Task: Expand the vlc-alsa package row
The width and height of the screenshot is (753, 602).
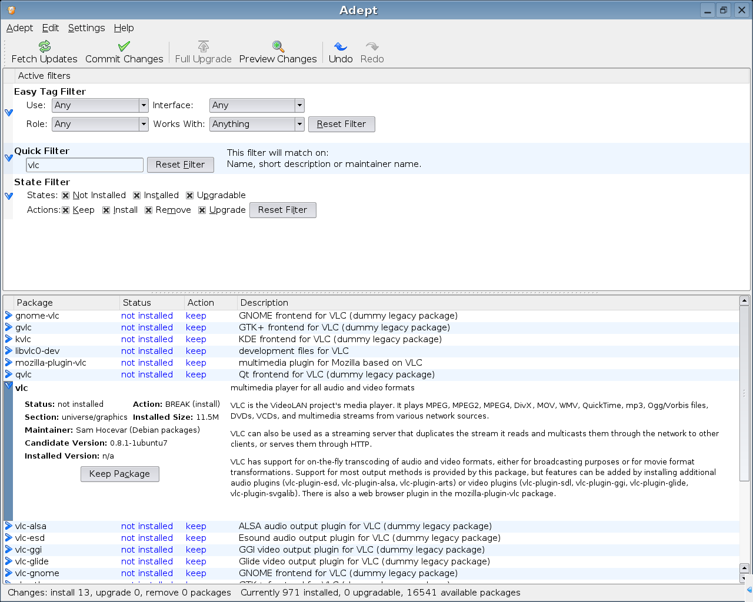Action: (x=9, y=526)
